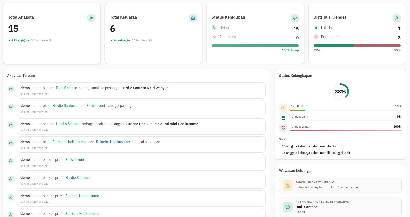This screenshot has height=217, width=410.
Task: Click the 38% completeness ring
Action: (340, 92)
